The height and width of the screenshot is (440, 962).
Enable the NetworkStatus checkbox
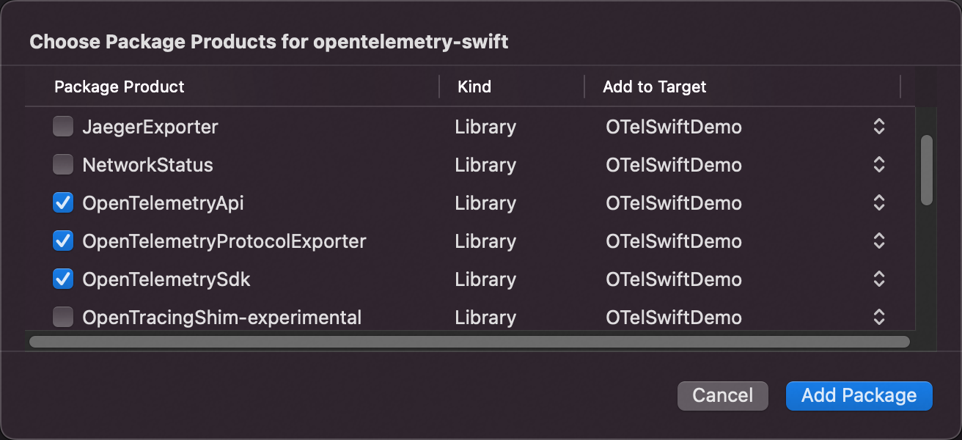[x=63, y=164]
